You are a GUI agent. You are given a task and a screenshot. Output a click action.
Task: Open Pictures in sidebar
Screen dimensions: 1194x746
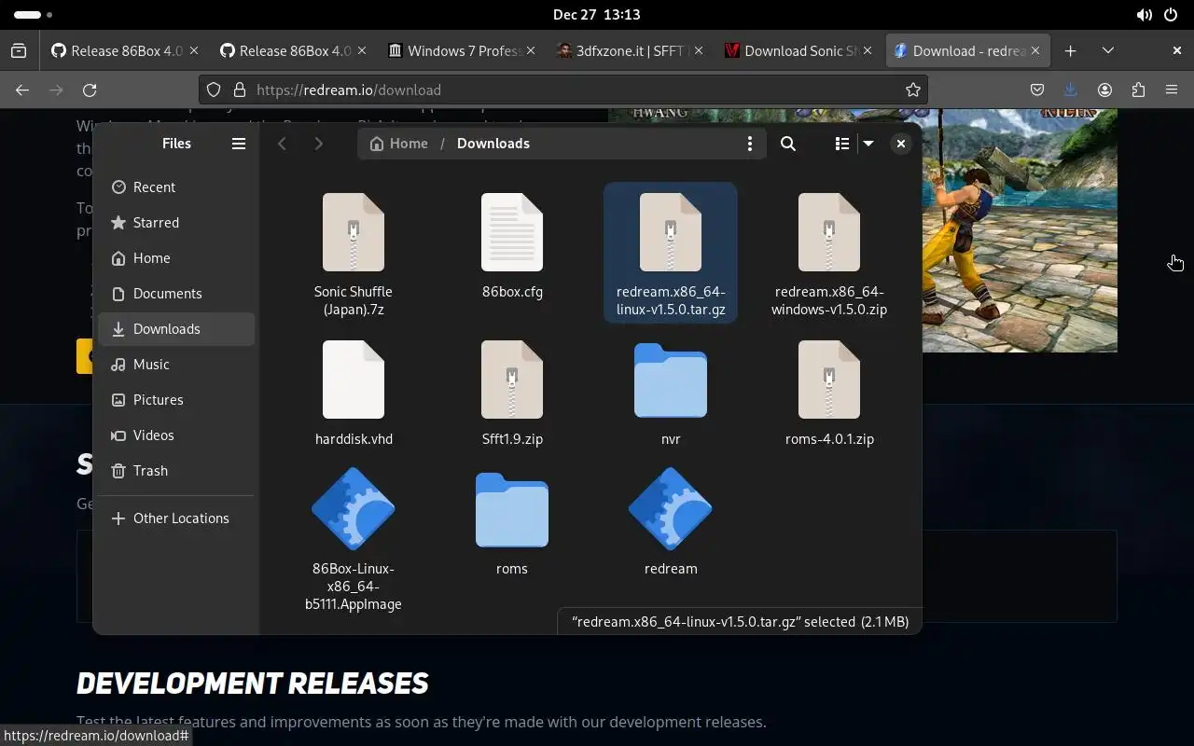click(x=175, y=400)
